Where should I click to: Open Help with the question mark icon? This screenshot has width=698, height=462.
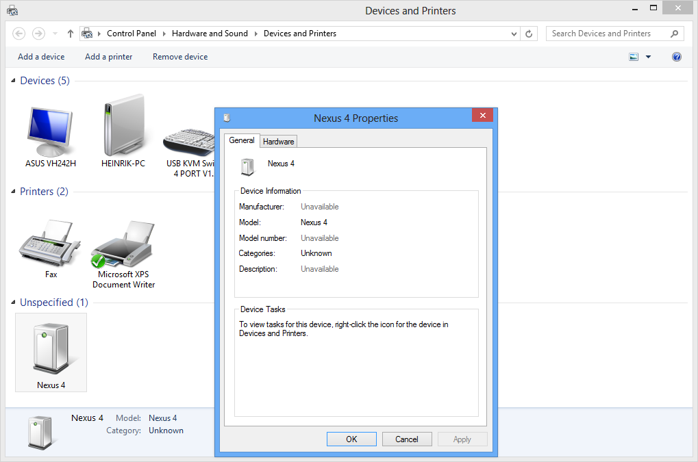[677, 57]
